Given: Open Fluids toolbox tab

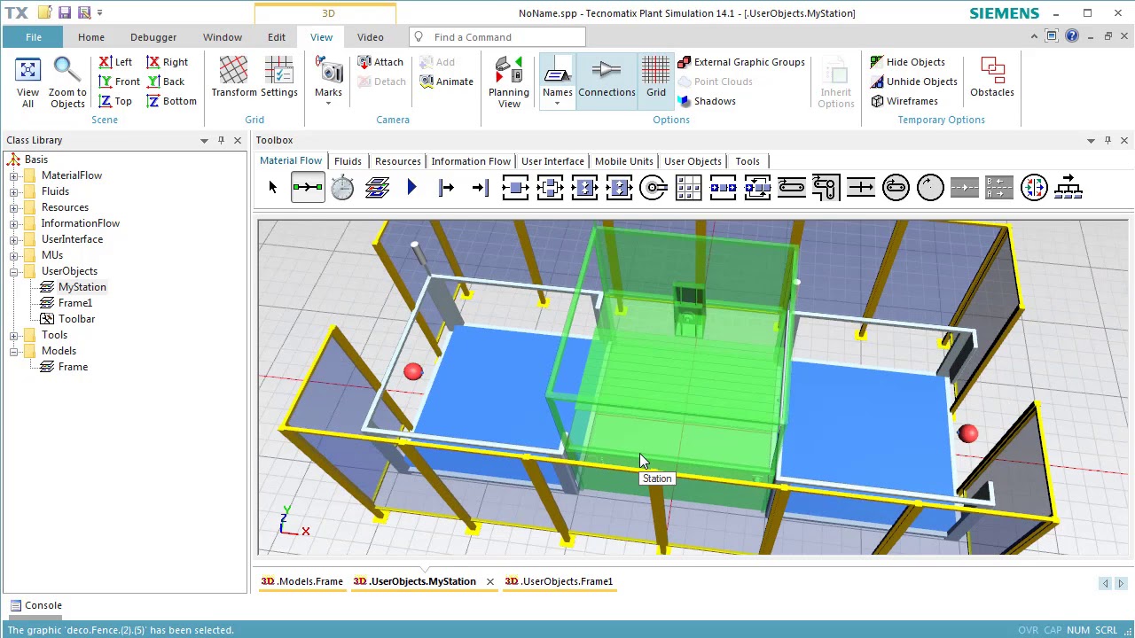Looking at the screenshot, I should pyautogui.click(x=348, y=161).
